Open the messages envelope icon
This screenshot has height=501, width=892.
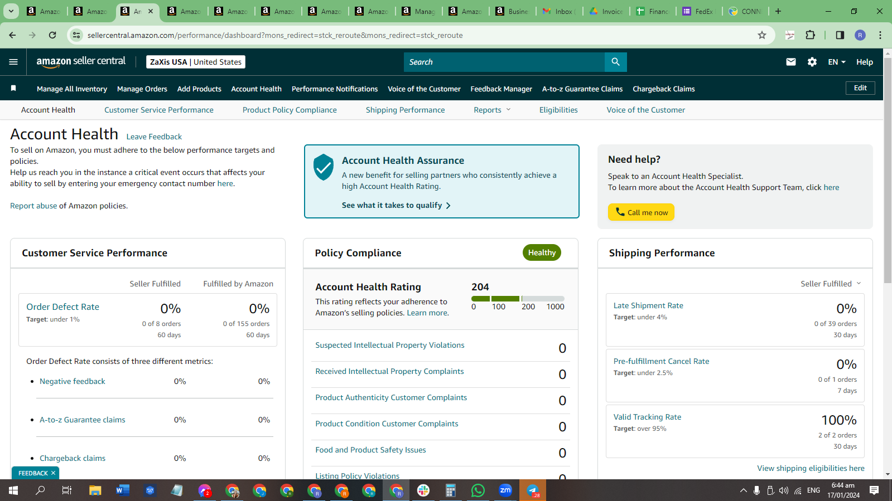(x=791, y=62)
